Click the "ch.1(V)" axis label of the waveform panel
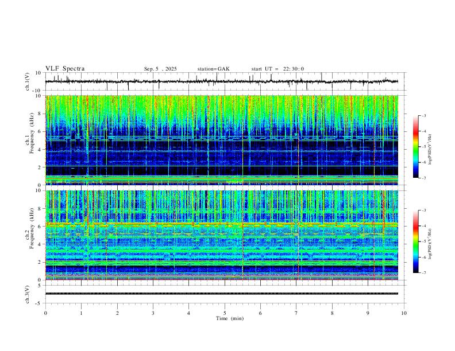The image size is (455, 351). tap(28, 81)
